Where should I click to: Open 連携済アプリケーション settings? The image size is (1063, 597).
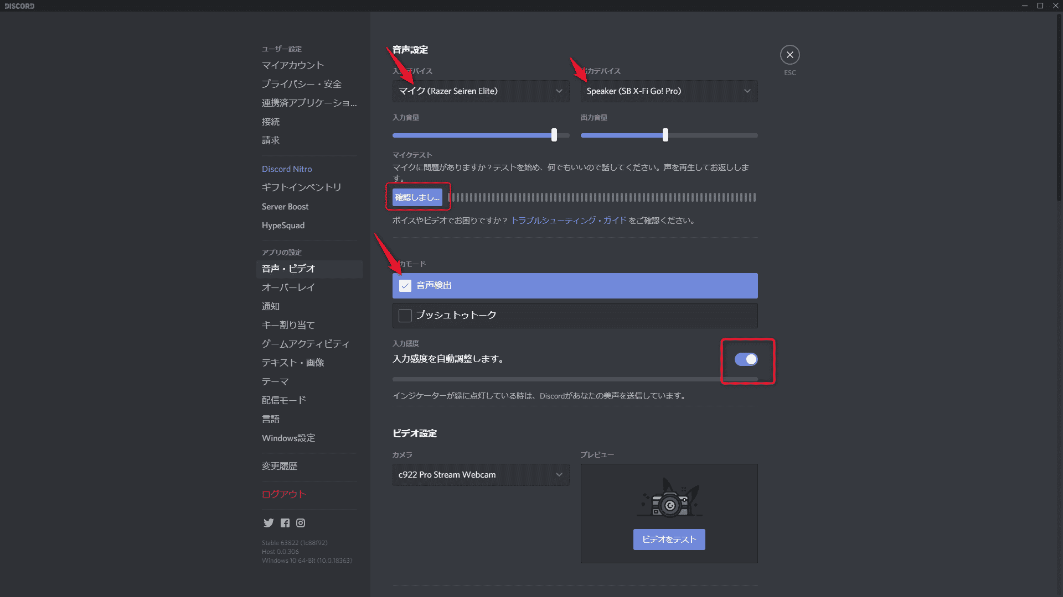(x=309, y=103)
